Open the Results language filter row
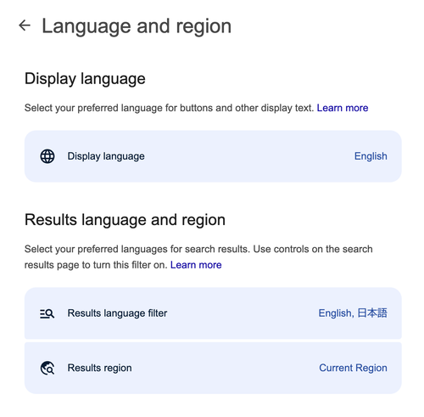 point(213,313)
